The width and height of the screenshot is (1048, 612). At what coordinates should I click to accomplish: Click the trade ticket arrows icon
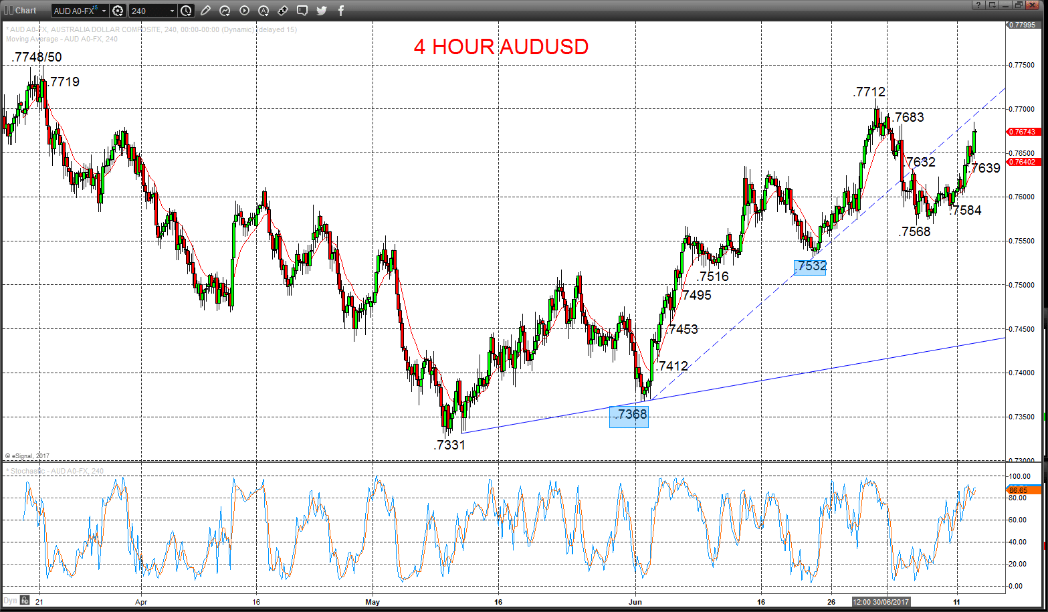(283, 11)
